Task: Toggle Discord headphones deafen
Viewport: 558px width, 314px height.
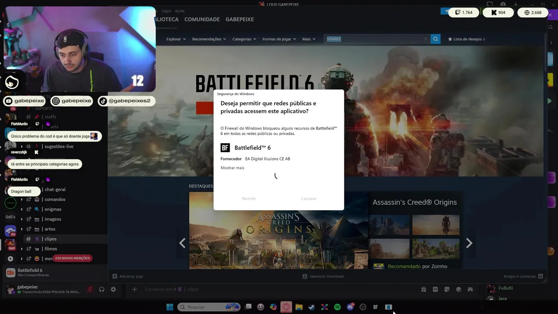Action: [x=102, y=289]
